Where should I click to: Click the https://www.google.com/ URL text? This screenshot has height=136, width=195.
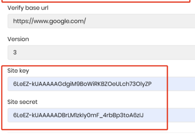click(49, 21)
